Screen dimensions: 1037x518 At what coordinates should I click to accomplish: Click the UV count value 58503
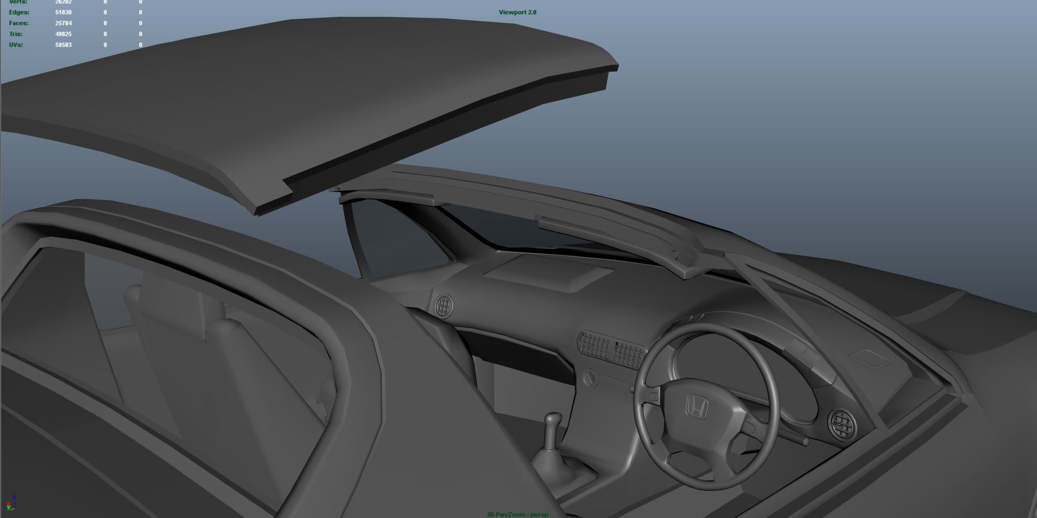[x=64, y=45]
